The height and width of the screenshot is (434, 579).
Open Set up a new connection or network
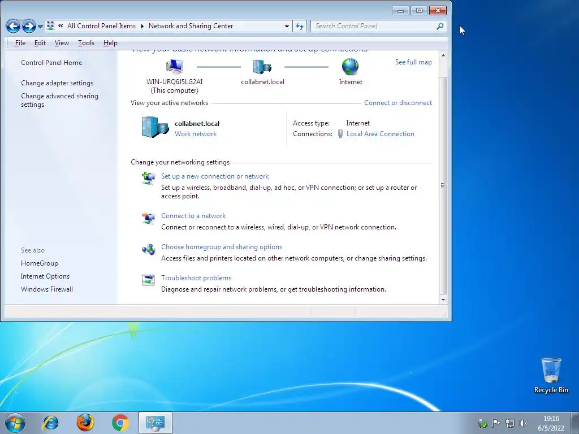click(215, 176)
